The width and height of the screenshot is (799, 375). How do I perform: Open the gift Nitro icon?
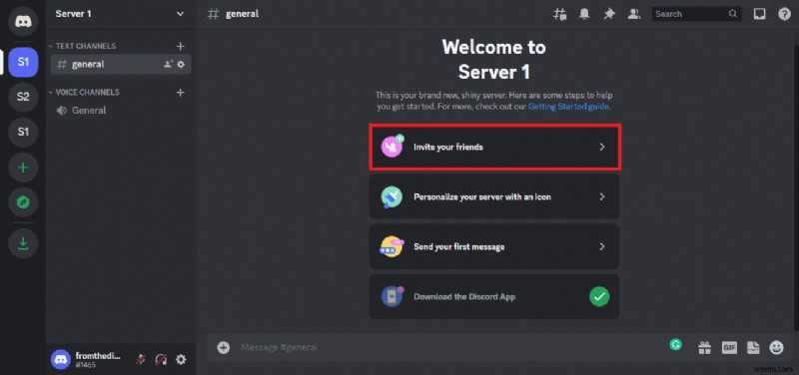coord(704,347)
